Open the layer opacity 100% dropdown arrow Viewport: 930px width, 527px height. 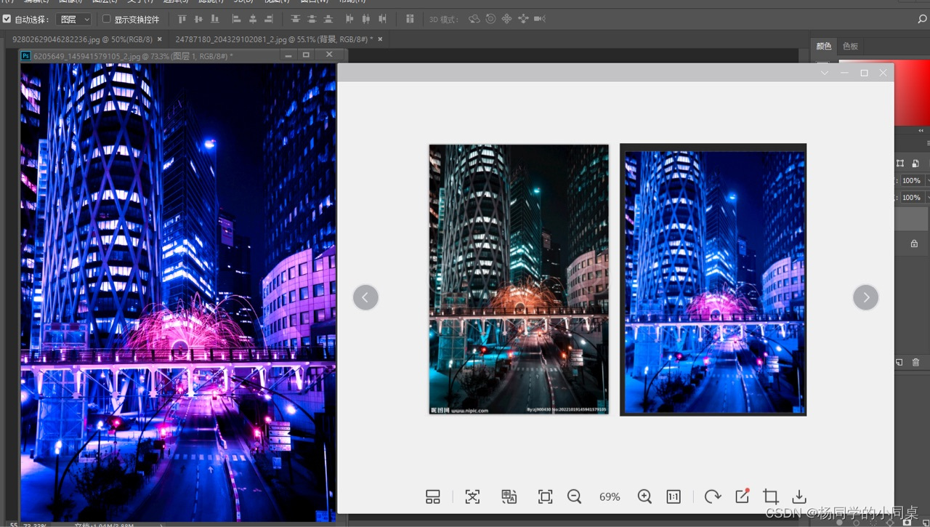tap(926, 180)
